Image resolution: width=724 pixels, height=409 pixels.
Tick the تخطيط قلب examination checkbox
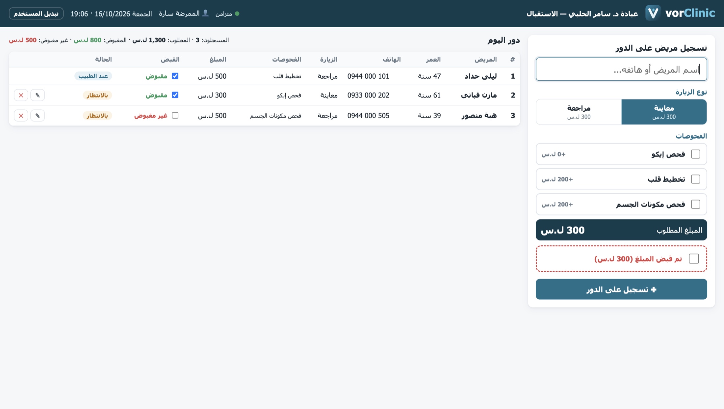click(695, 179)
